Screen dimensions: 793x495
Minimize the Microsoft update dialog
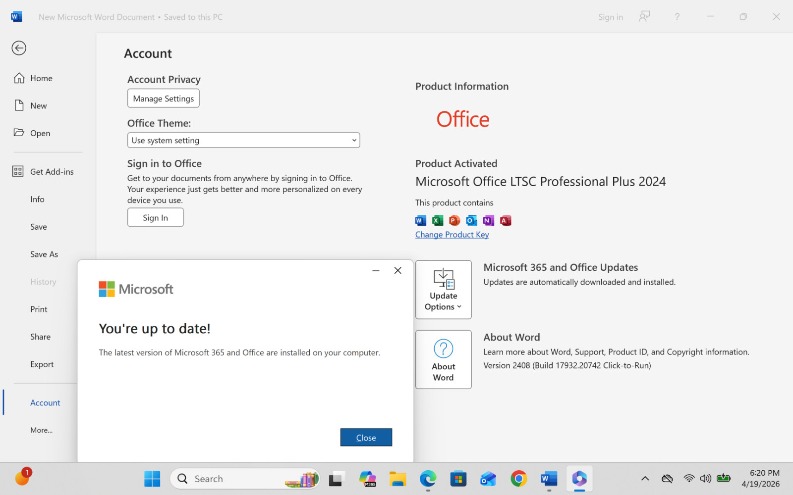click(376, 270)
